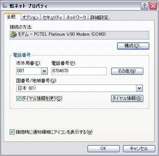Open the 国番号/地域番号 dropdown arrow
The image size is (159, 156).
(x=140, y=88)
